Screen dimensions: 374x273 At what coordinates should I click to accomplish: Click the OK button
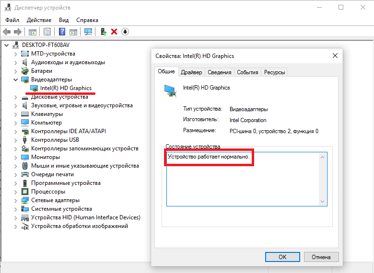[282, 257]
